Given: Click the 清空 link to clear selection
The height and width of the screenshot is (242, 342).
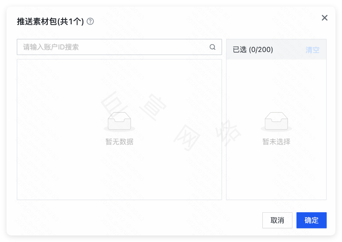Looking at the screenshot, I should pyautogui.click(x=313, y=50).
